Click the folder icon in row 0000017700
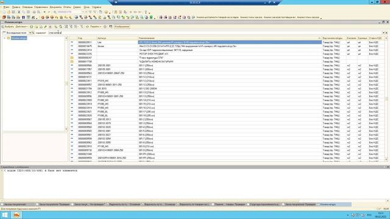Viewport: 390px width, 219px height. [x=72, y=61]
